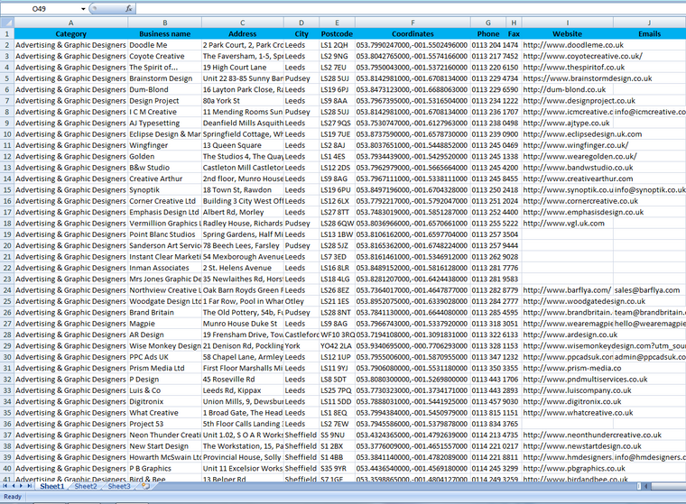Select the phone cell 0114 213 4735

point(488,435)
